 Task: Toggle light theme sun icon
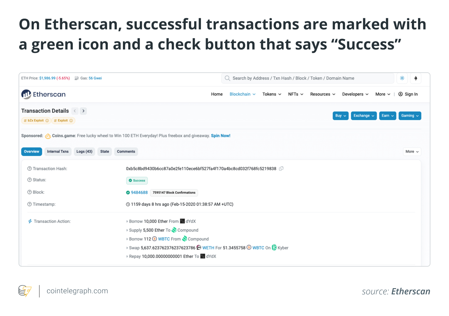pos(402,78)
